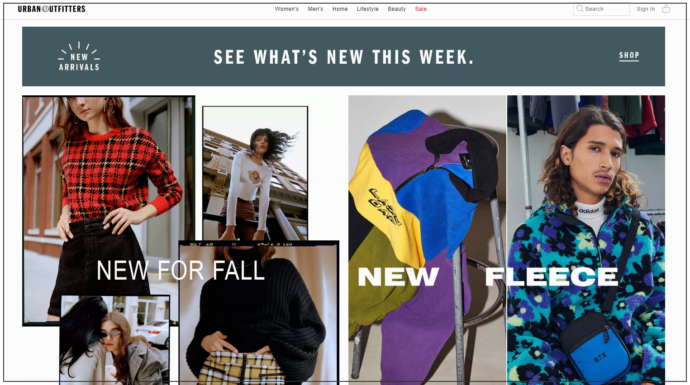Open the white long-sleeve top photo
This screenshot has height=385, width=690.
pyautogui.click(x=255, y=174)
